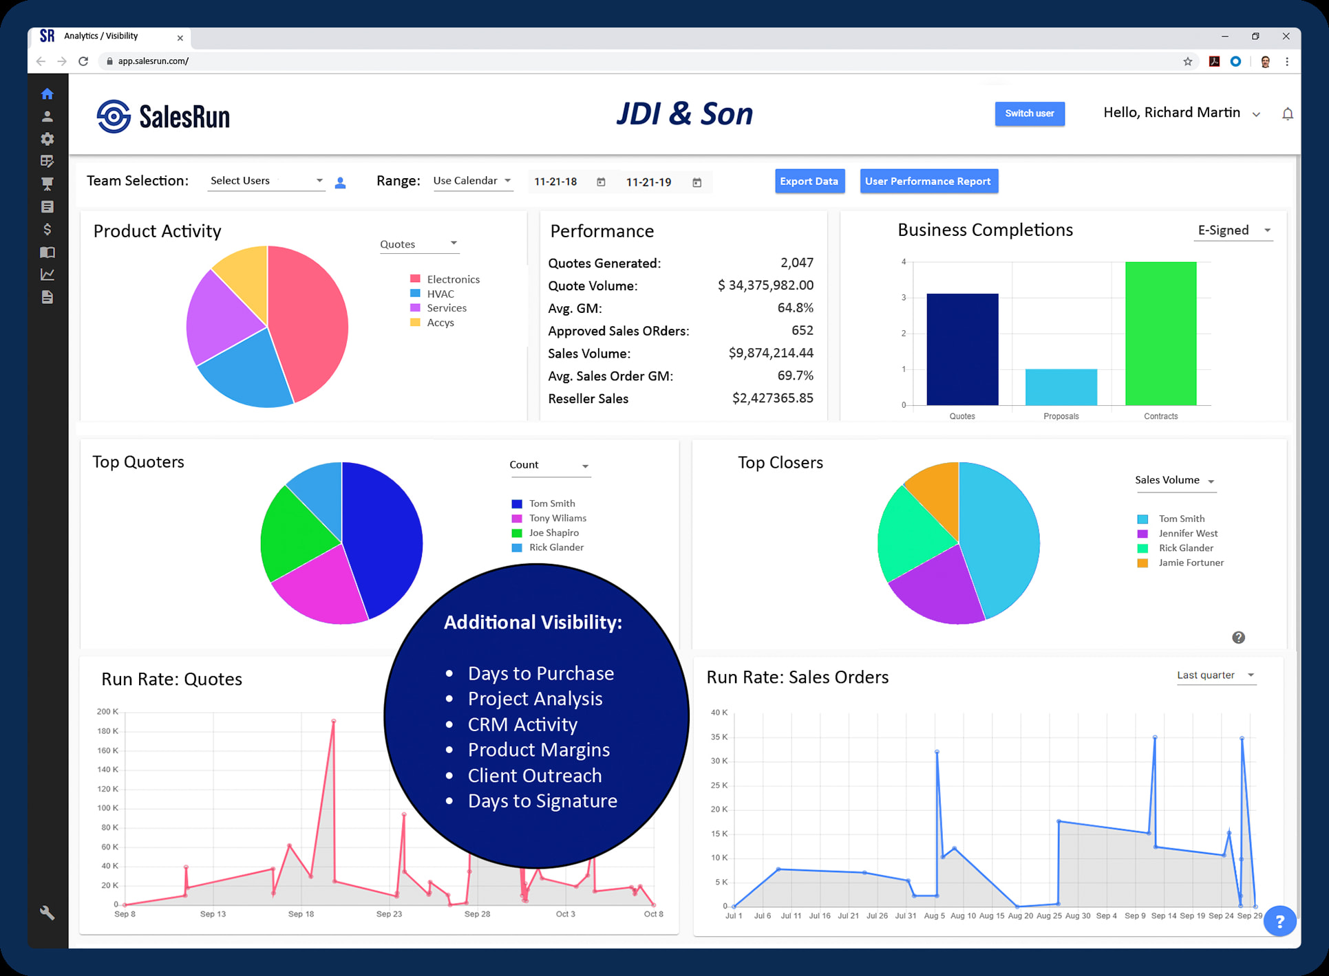Open the start date calendar icon
This screenshot has width=1329, height=976.
click(601, 182)
